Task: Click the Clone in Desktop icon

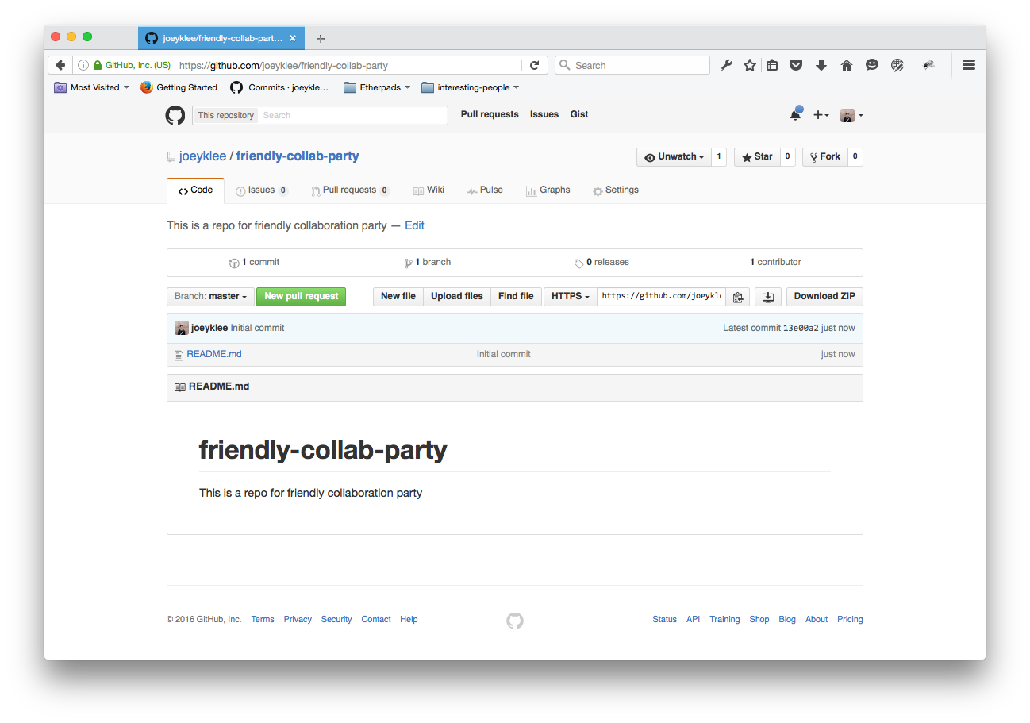Action: [767, 297]
